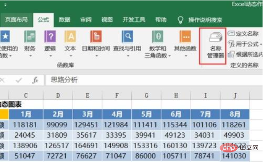Expand the 查找与引用 dropdown arrow
Screen dimensions: 263x162
tap(128, 56)
